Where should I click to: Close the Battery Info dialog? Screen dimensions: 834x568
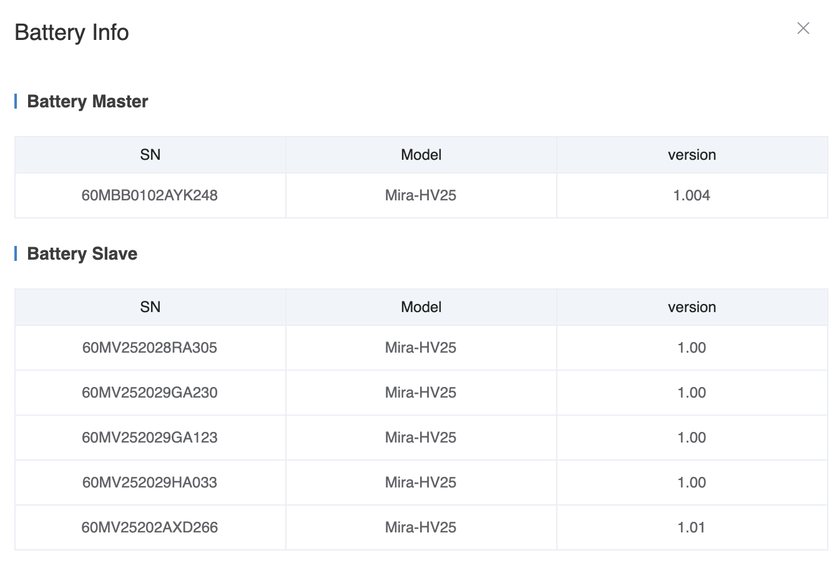(x=803, y=29)
